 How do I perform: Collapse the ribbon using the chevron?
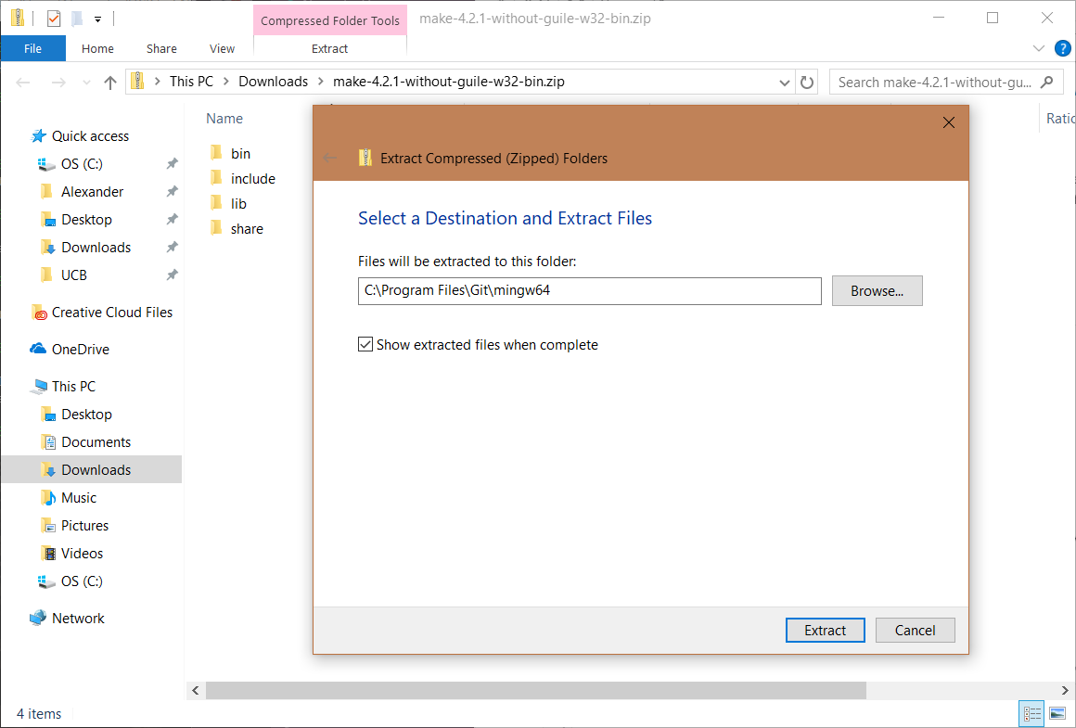[1038, 48]
